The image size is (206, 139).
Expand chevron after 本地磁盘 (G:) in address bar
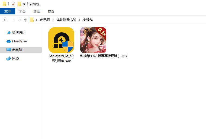pos(80,20)
